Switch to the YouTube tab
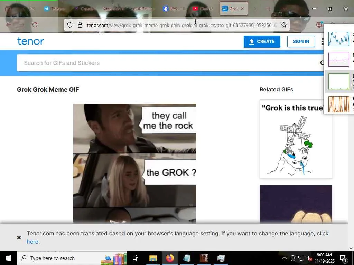Image resolution: width=354 pixels, height=265 pixels. (203, 9)
